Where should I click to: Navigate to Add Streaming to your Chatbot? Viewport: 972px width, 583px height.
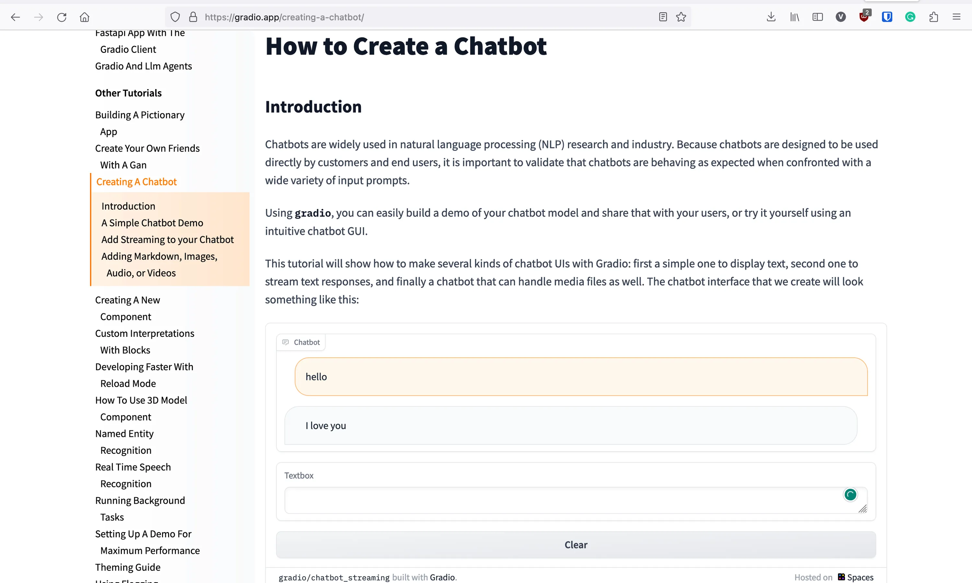pyautogui.click(x=168, y=239)
